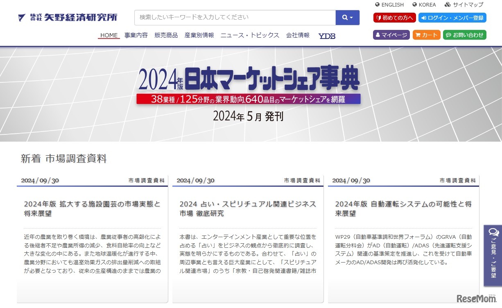Screen dimensions: 502x308
Task: Focus the keyword search input field
Action: click(235, 18)
